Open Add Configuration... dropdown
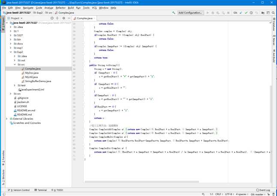 click(x=190, y=13)
